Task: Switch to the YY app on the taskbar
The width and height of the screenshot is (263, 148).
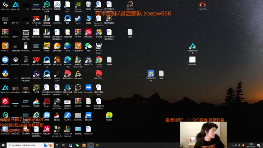Action: pyautogui.click(x=97, y=145)
